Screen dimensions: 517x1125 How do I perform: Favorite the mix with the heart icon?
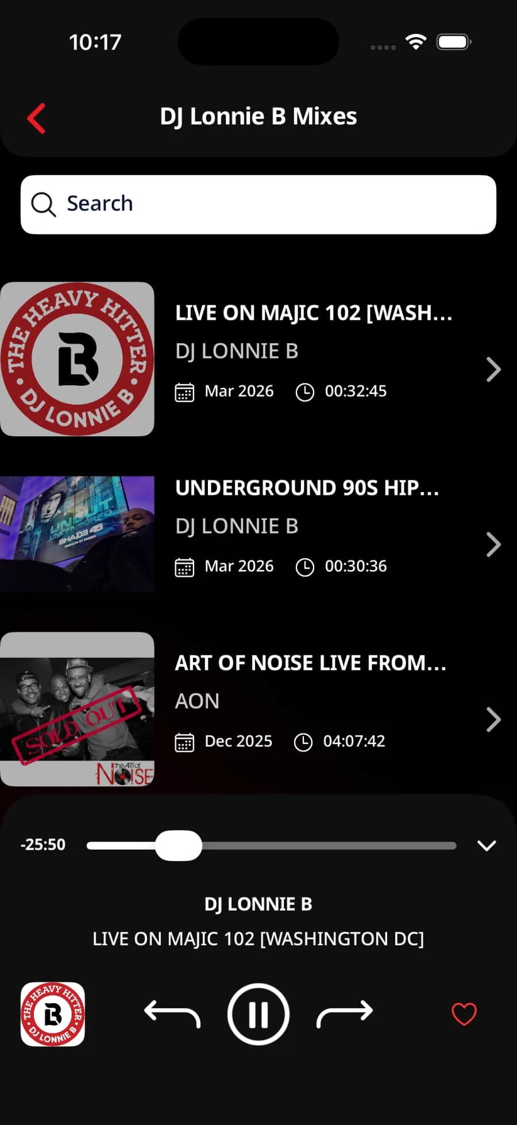(464, 1014)
